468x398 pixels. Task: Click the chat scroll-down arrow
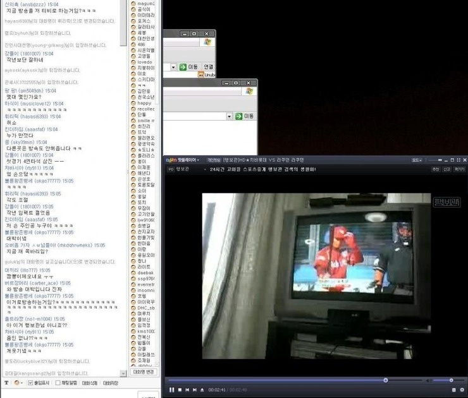[123, 373]
